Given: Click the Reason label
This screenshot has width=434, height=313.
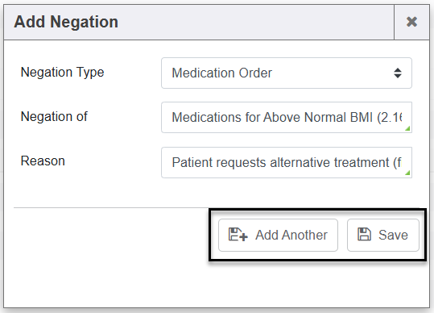Looking at the screenshot, I should 43,161.
